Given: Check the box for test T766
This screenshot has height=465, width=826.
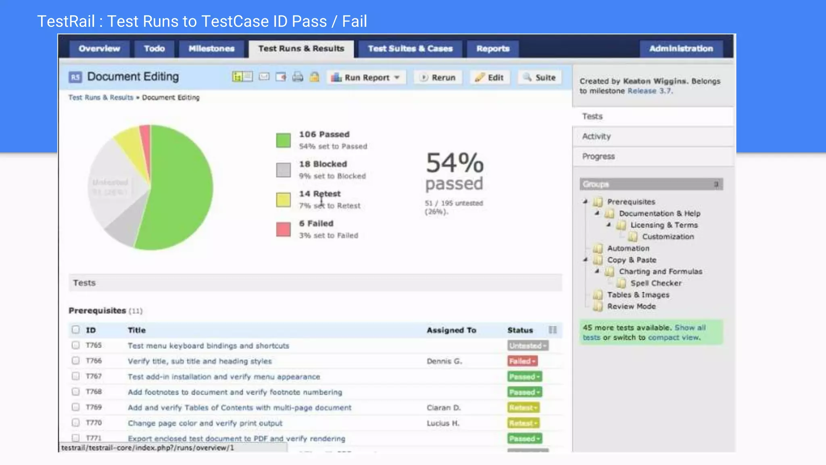Looking at the screenshot, I should [x=75, y=360].
